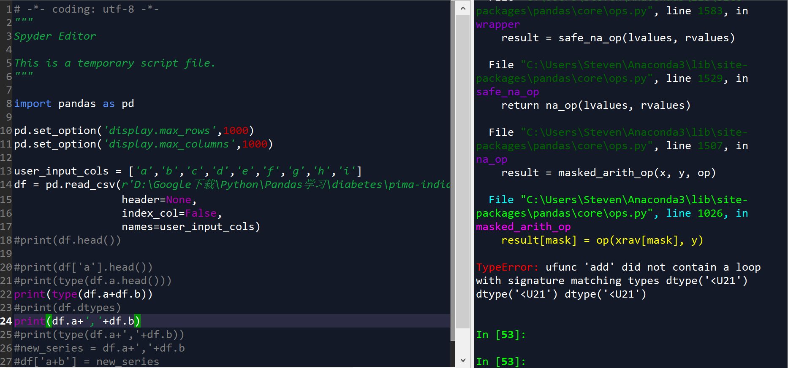Click 'result = masked_arith_op(x, y, op)' line

pos(609,173)
